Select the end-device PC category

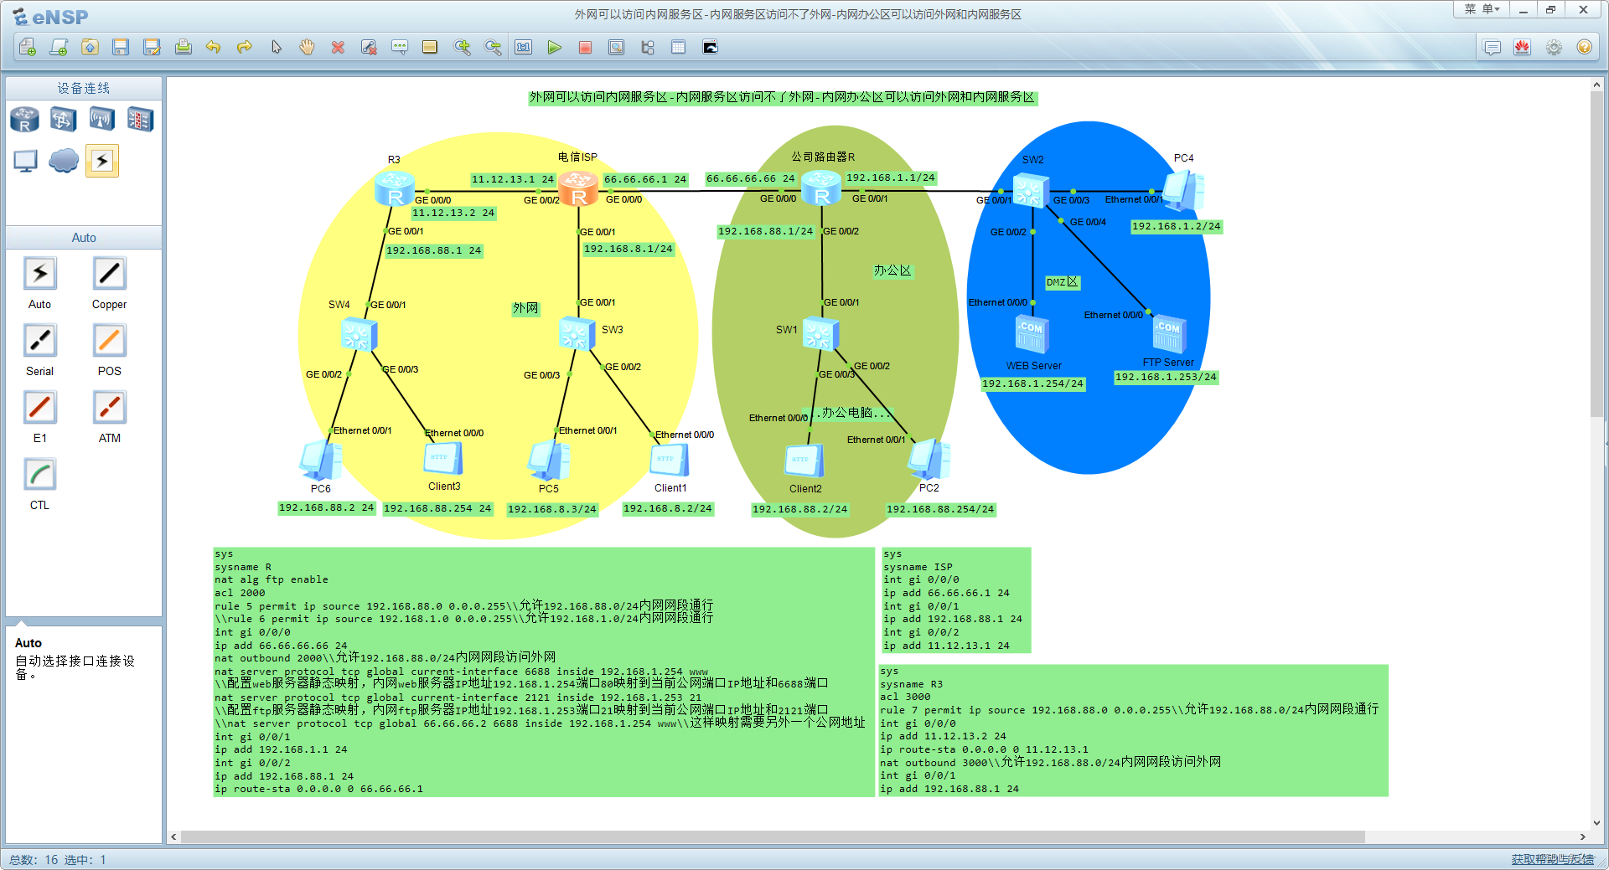click(x=25, y=160)
